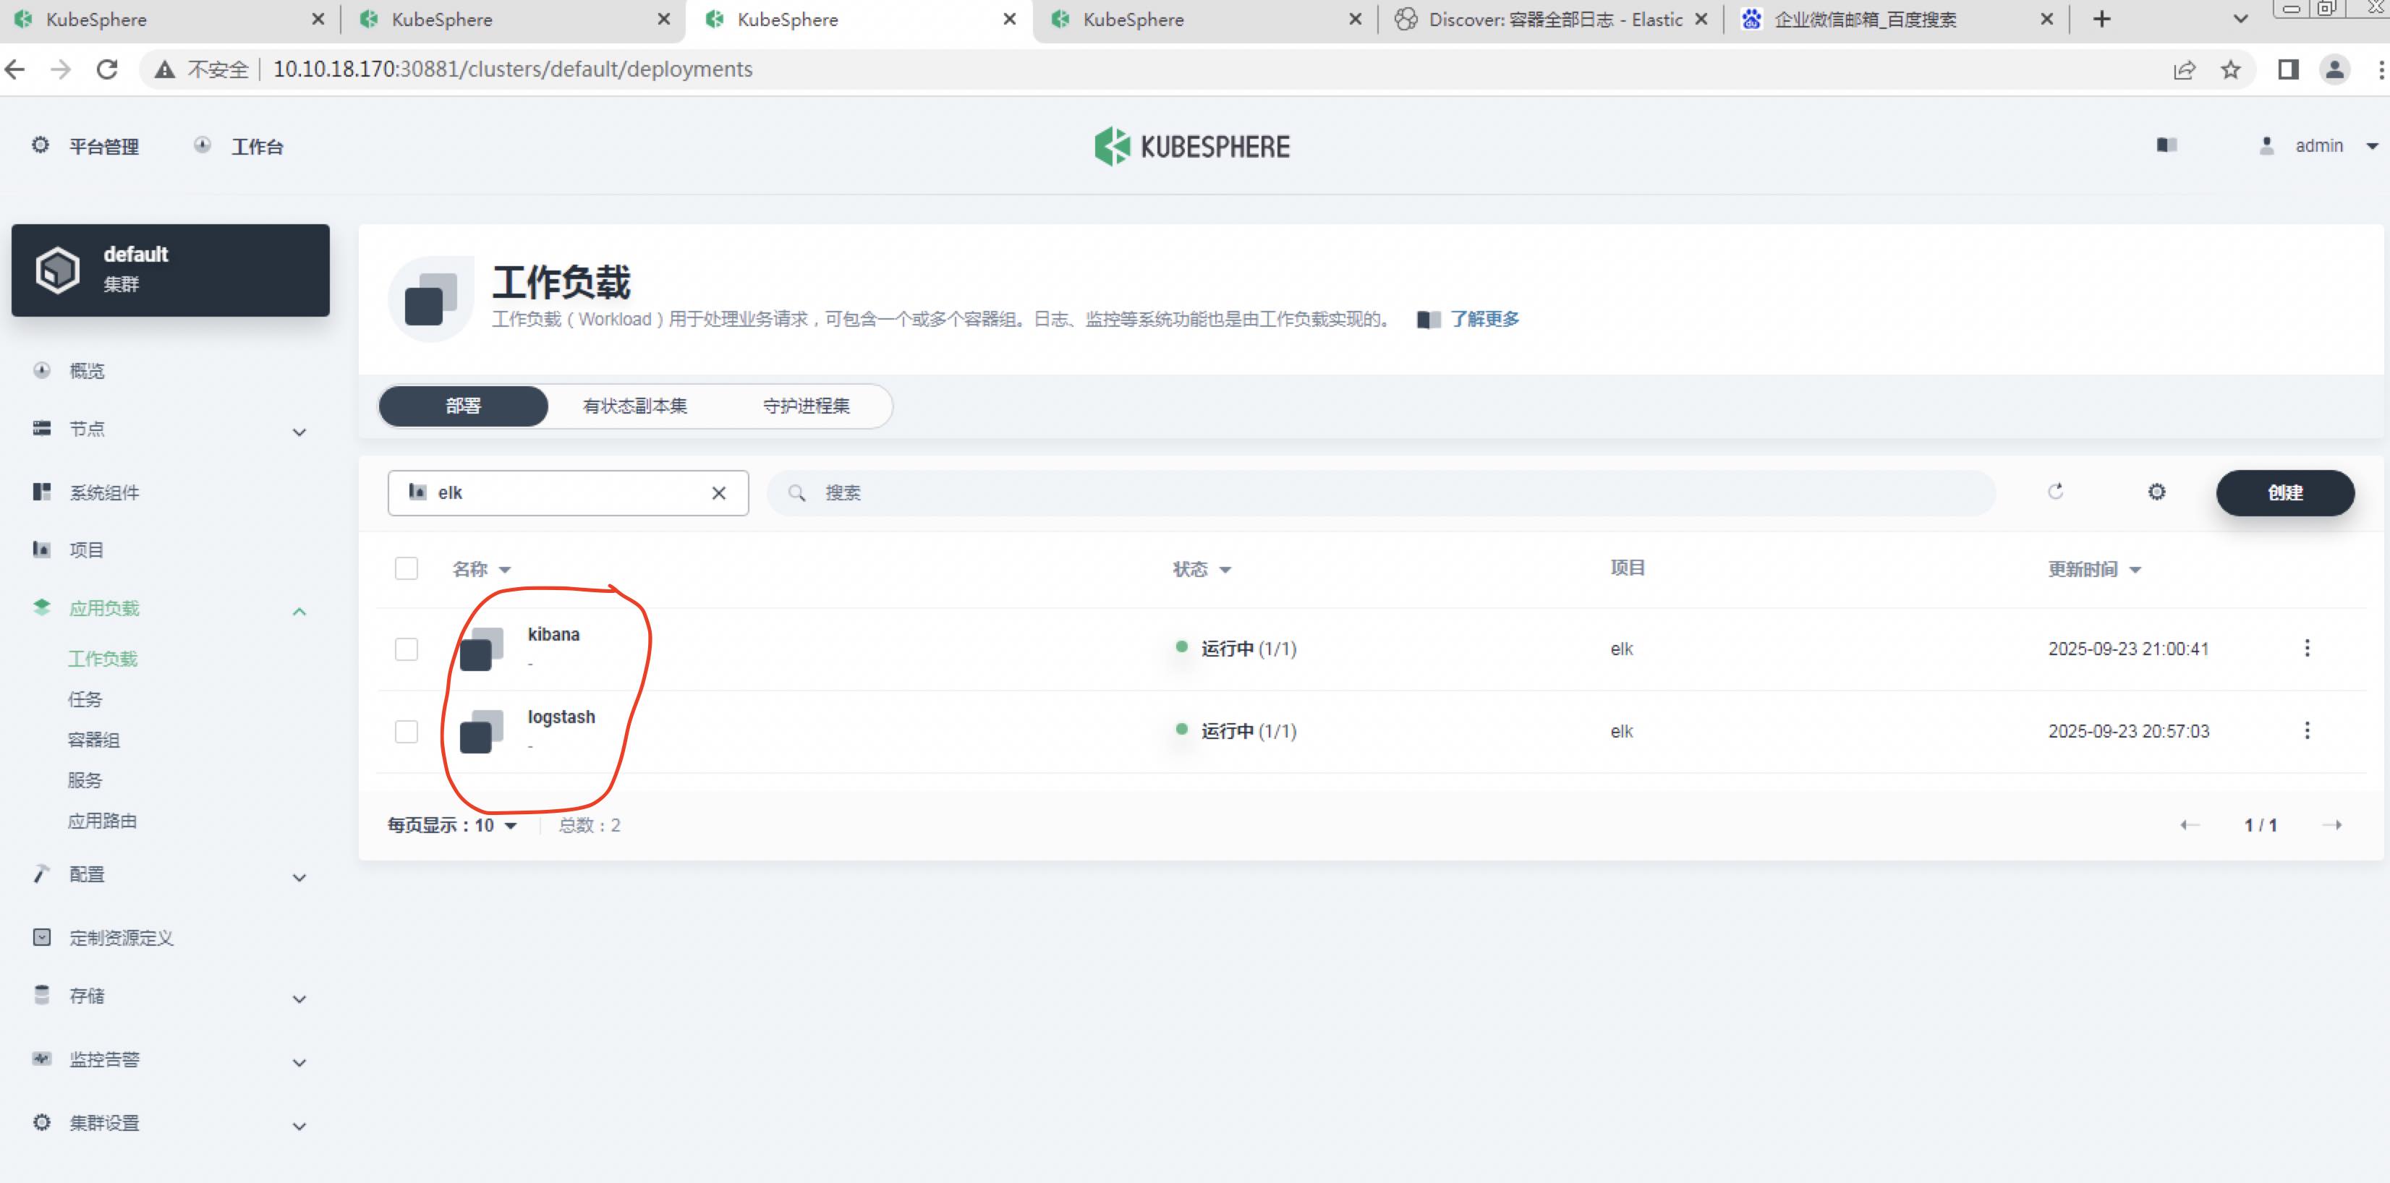Viewport: 2390px width, 1183px height.
Task: Check the logstash row checkbox
Action: point(407,732)
